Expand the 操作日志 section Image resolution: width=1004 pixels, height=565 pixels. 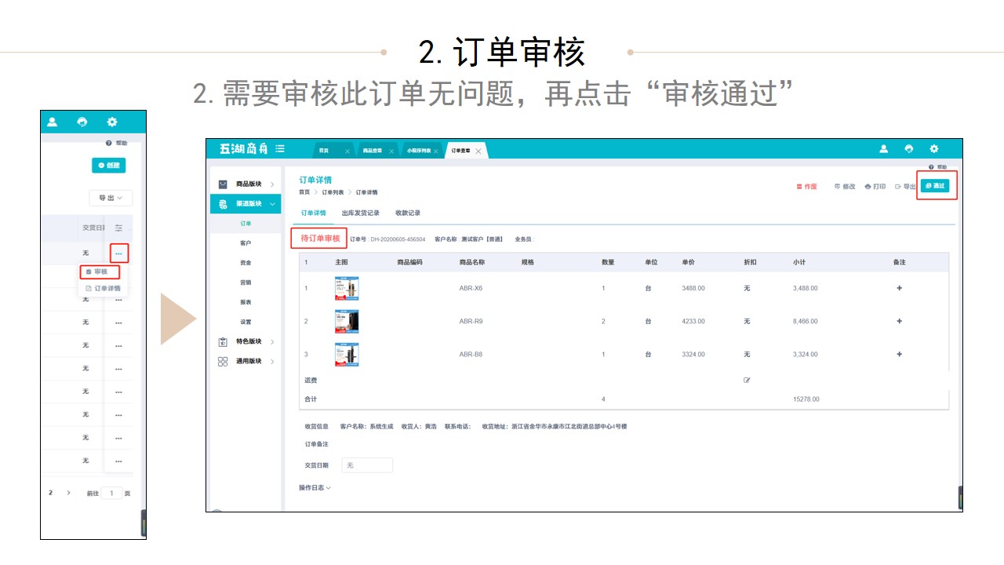[315, 488]
